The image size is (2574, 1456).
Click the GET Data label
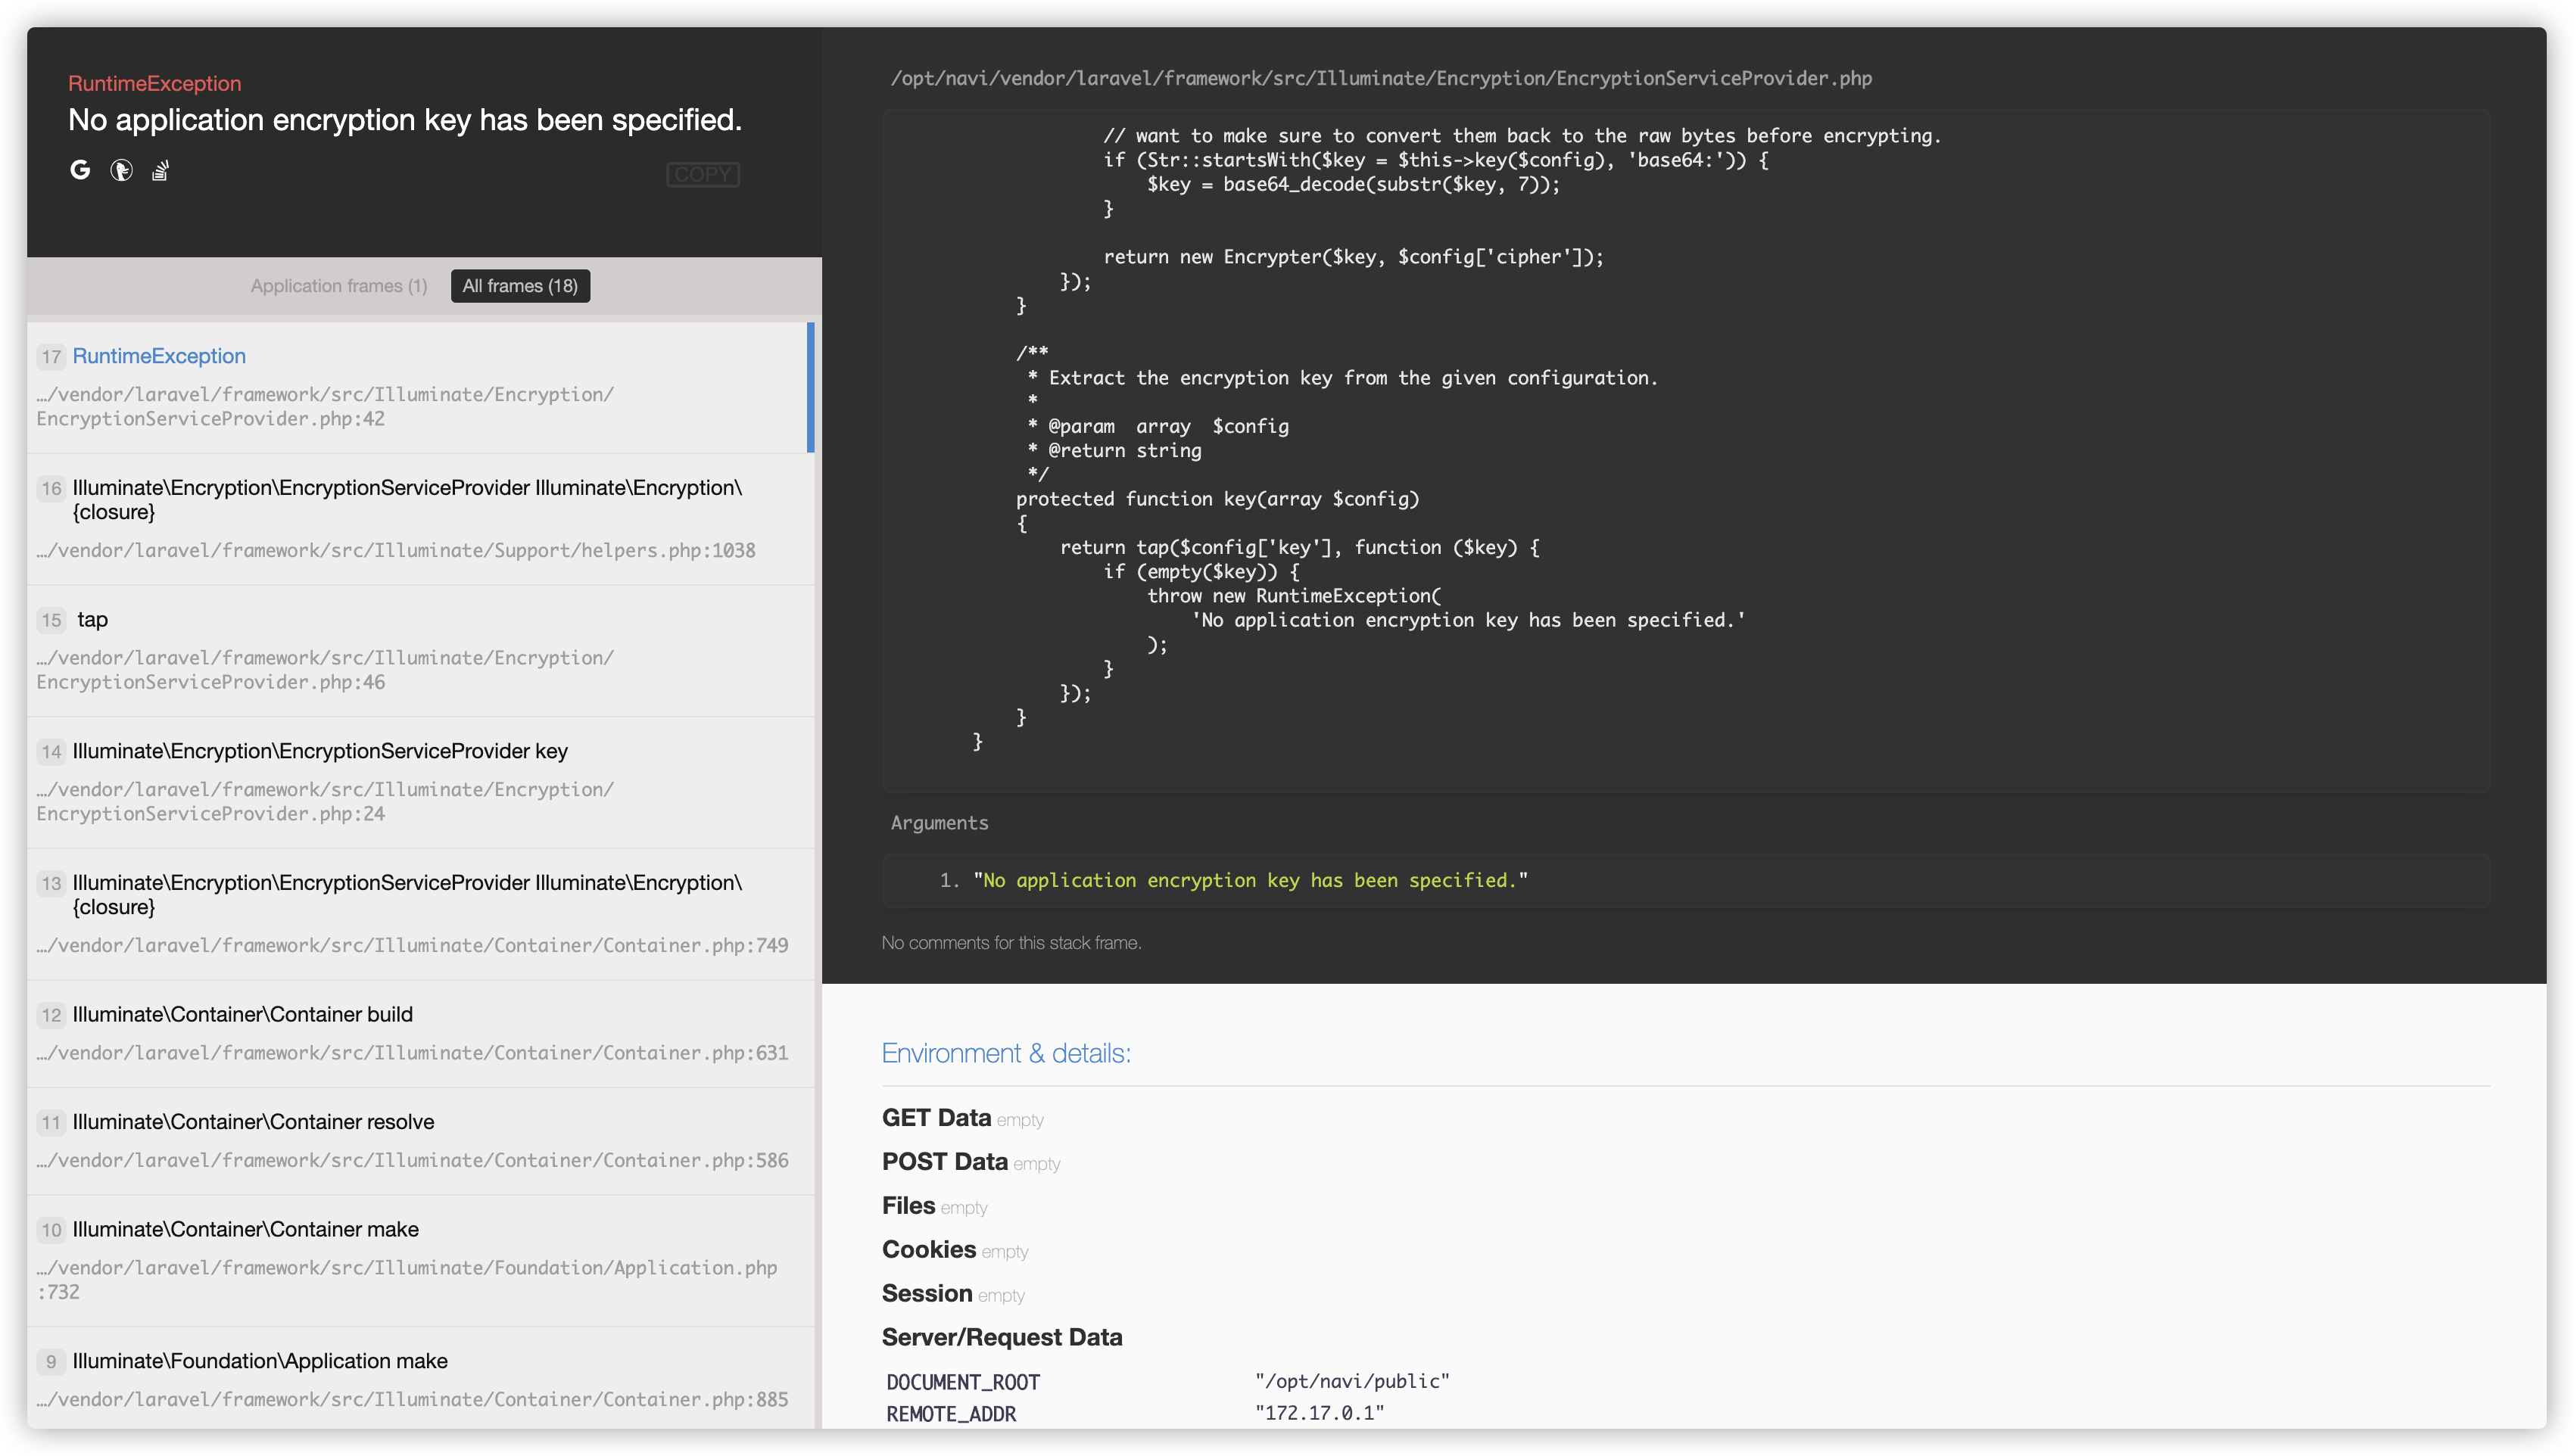click(x=936, y=1118)
